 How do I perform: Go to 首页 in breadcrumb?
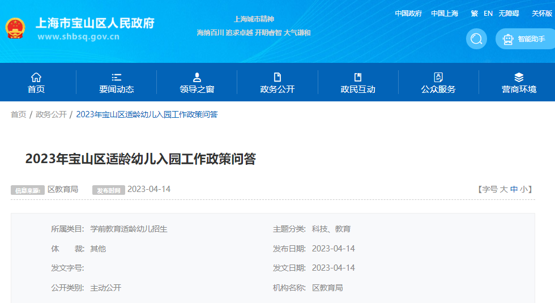19,114
